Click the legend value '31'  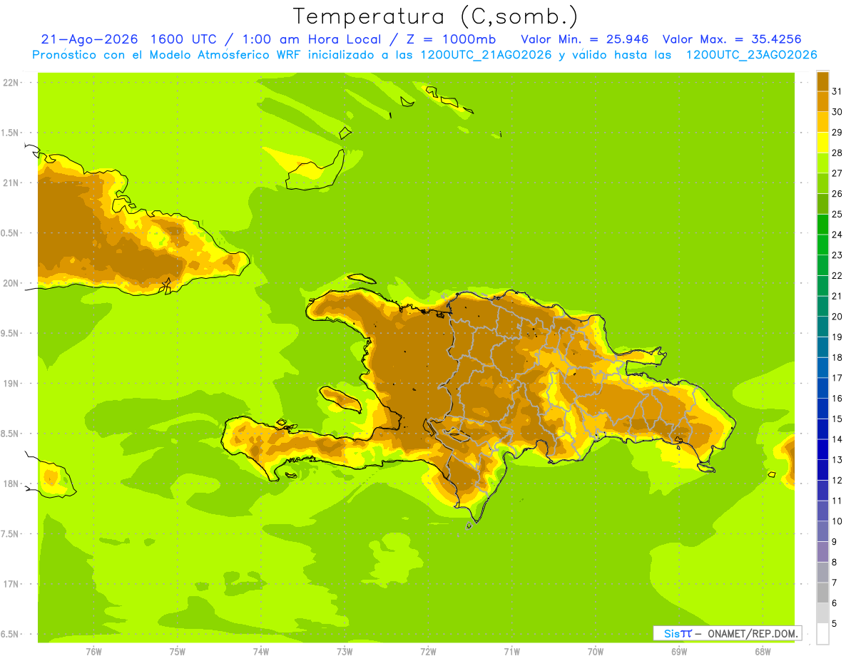837,91
